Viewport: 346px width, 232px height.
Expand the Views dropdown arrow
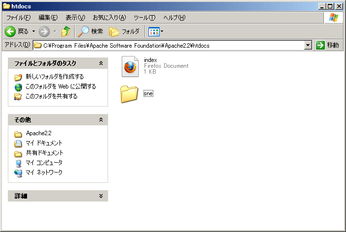162,31
